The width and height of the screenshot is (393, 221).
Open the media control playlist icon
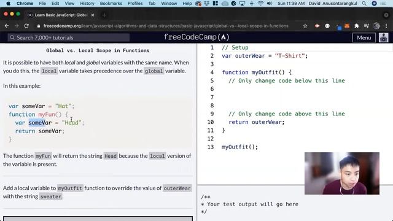click(367, 26)
